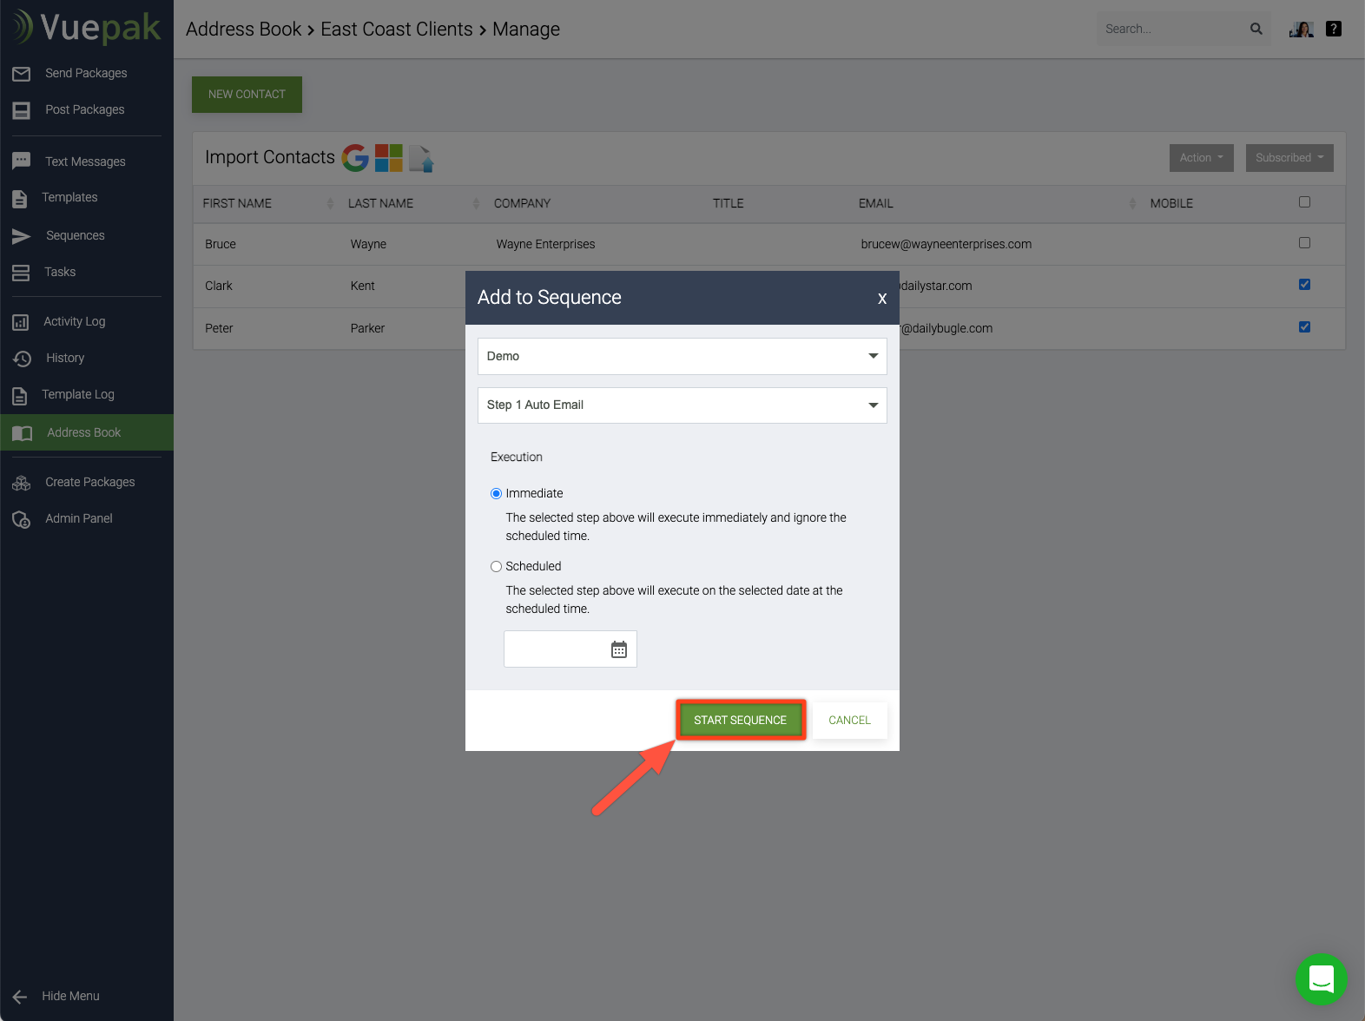Go to Sequences in the sidebar
This screenshot has height=1021, width=1365.
pyautogui.click(x=75, y=235)
